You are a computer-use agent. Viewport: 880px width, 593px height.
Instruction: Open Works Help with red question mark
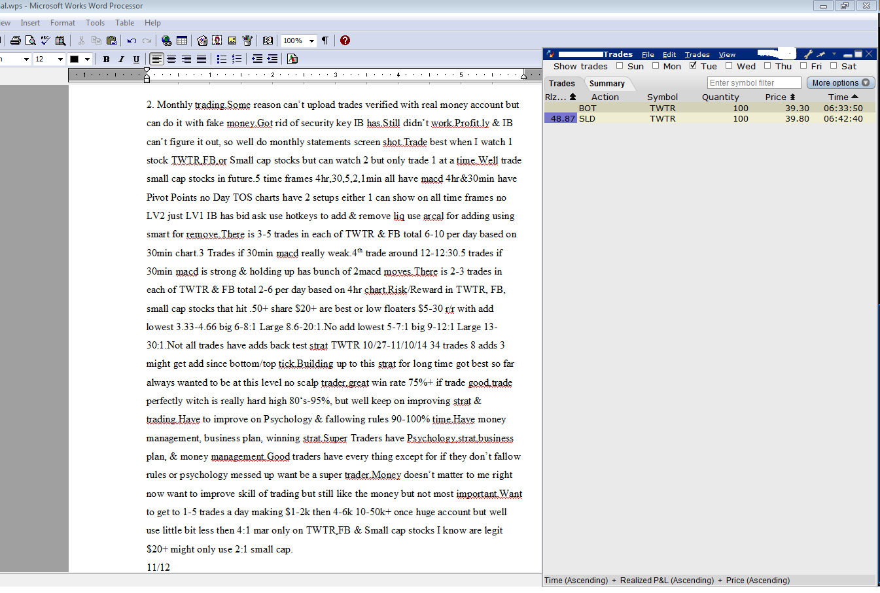point(345,41)
